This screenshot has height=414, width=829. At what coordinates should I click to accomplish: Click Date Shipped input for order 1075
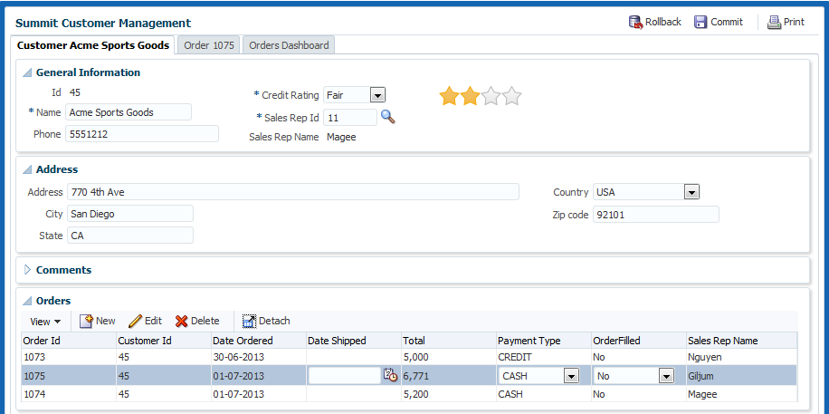(344, 375)
